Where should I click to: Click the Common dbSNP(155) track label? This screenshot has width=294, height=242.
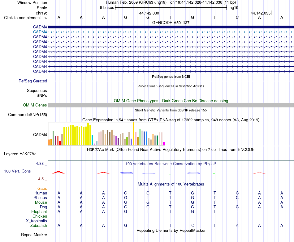27,115
